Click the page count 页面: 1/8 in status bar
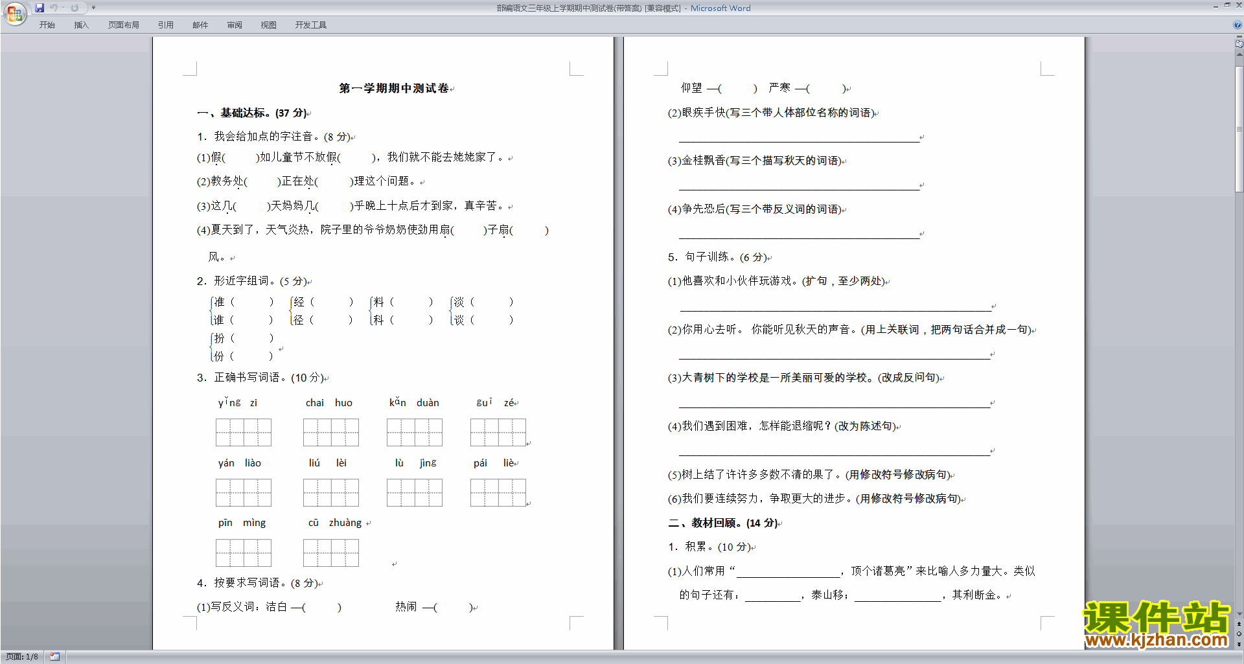The image size is (1244, 664). pos(22,657)
